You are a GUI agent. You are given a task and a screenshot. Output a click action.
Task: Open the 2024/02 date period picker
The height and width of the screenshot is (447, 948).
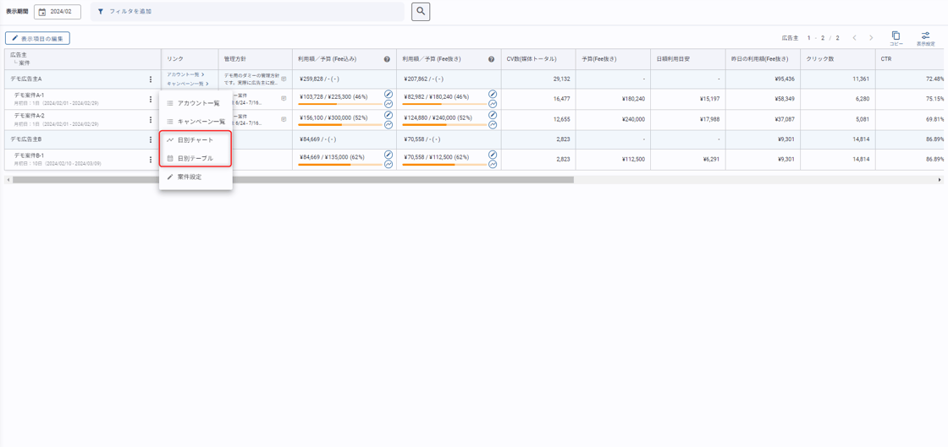pos(58,12)
